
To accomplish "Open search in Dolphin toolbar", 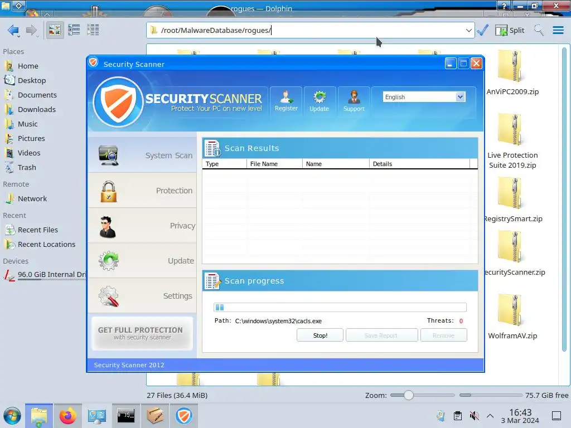I will click(x=539, y=30).
